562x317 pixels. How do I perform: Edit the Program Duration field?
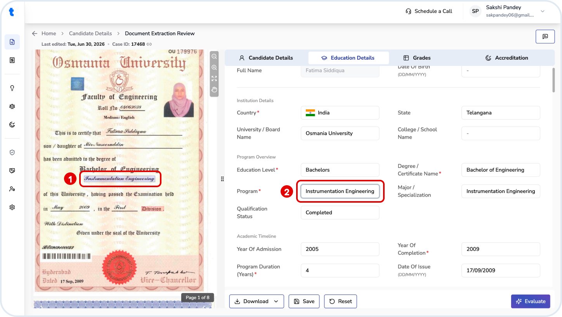coord(340,270)
